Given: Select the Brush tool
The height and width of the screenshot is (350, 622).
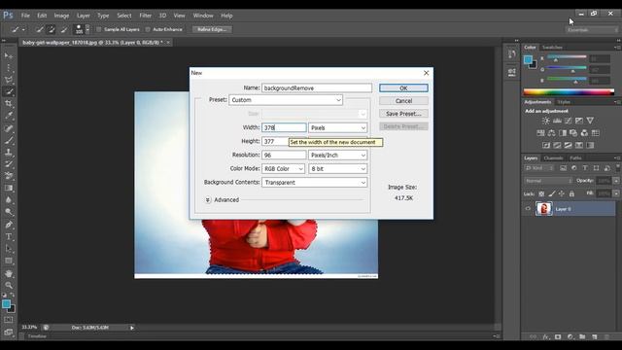Looking at the screenshot, I should [9, 140].
